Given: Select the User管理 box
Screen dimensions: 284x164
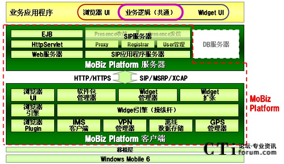Looking at the screenshot, I should [x=174, y=44].
